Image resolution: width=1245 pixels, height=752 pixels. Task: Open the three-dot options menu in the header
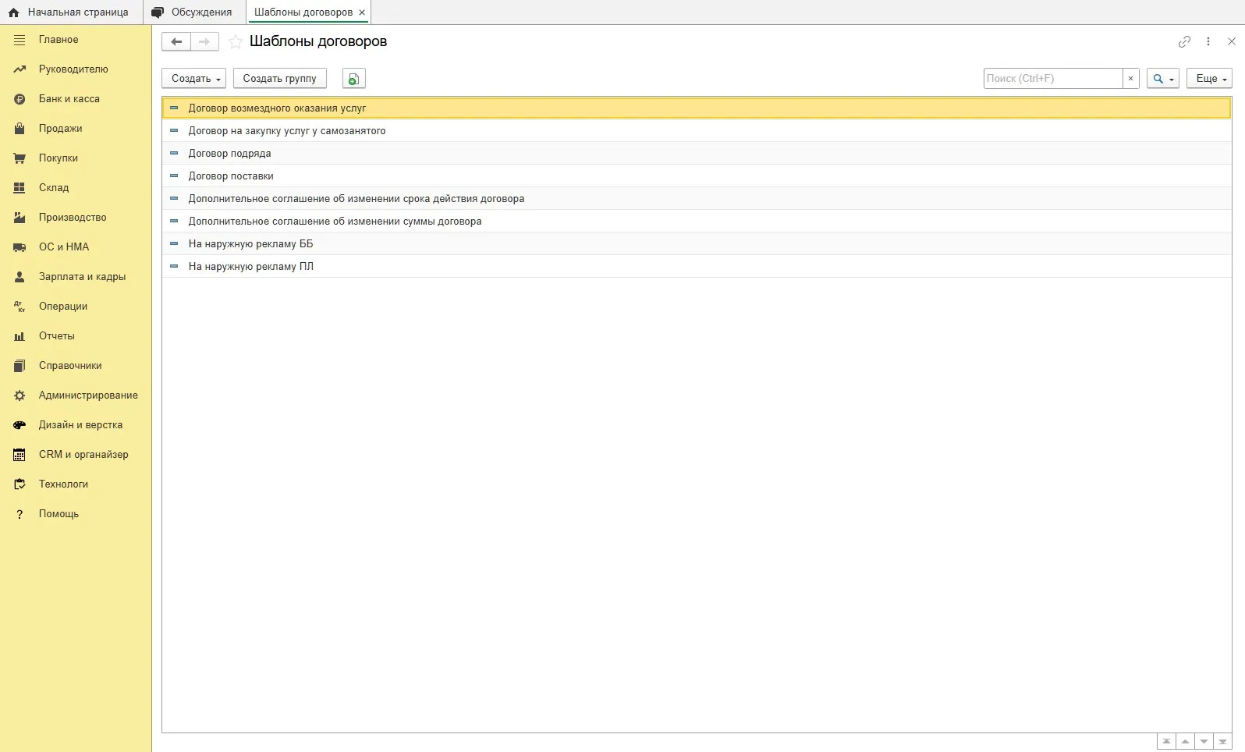pyautogui.click(x=1208, y=41)
